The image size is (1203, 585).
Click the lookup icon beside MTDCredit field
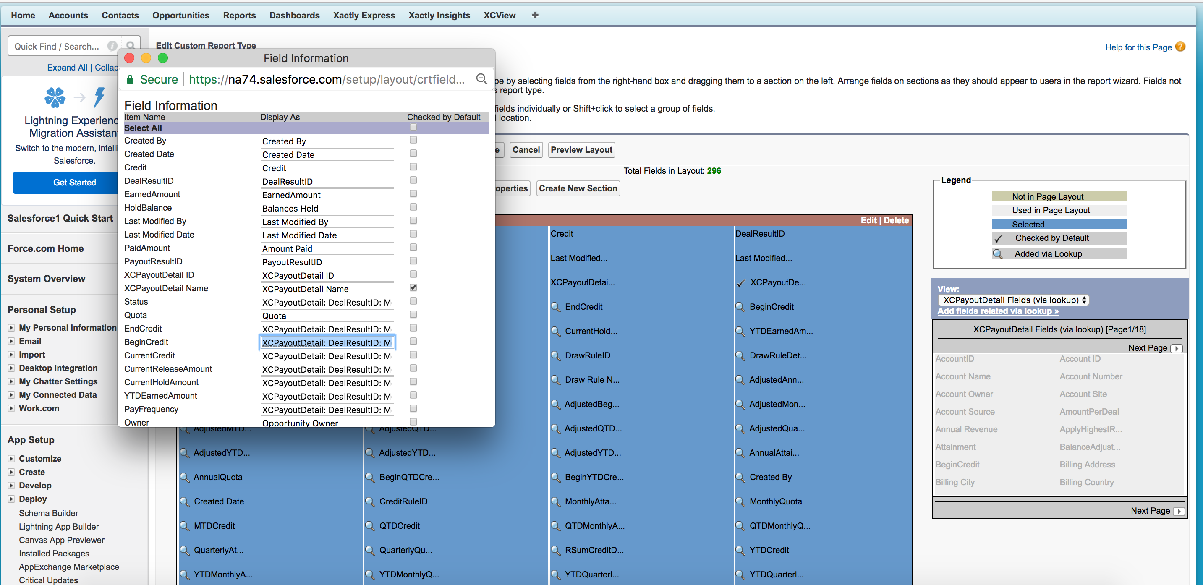click(x=185, y=526)
